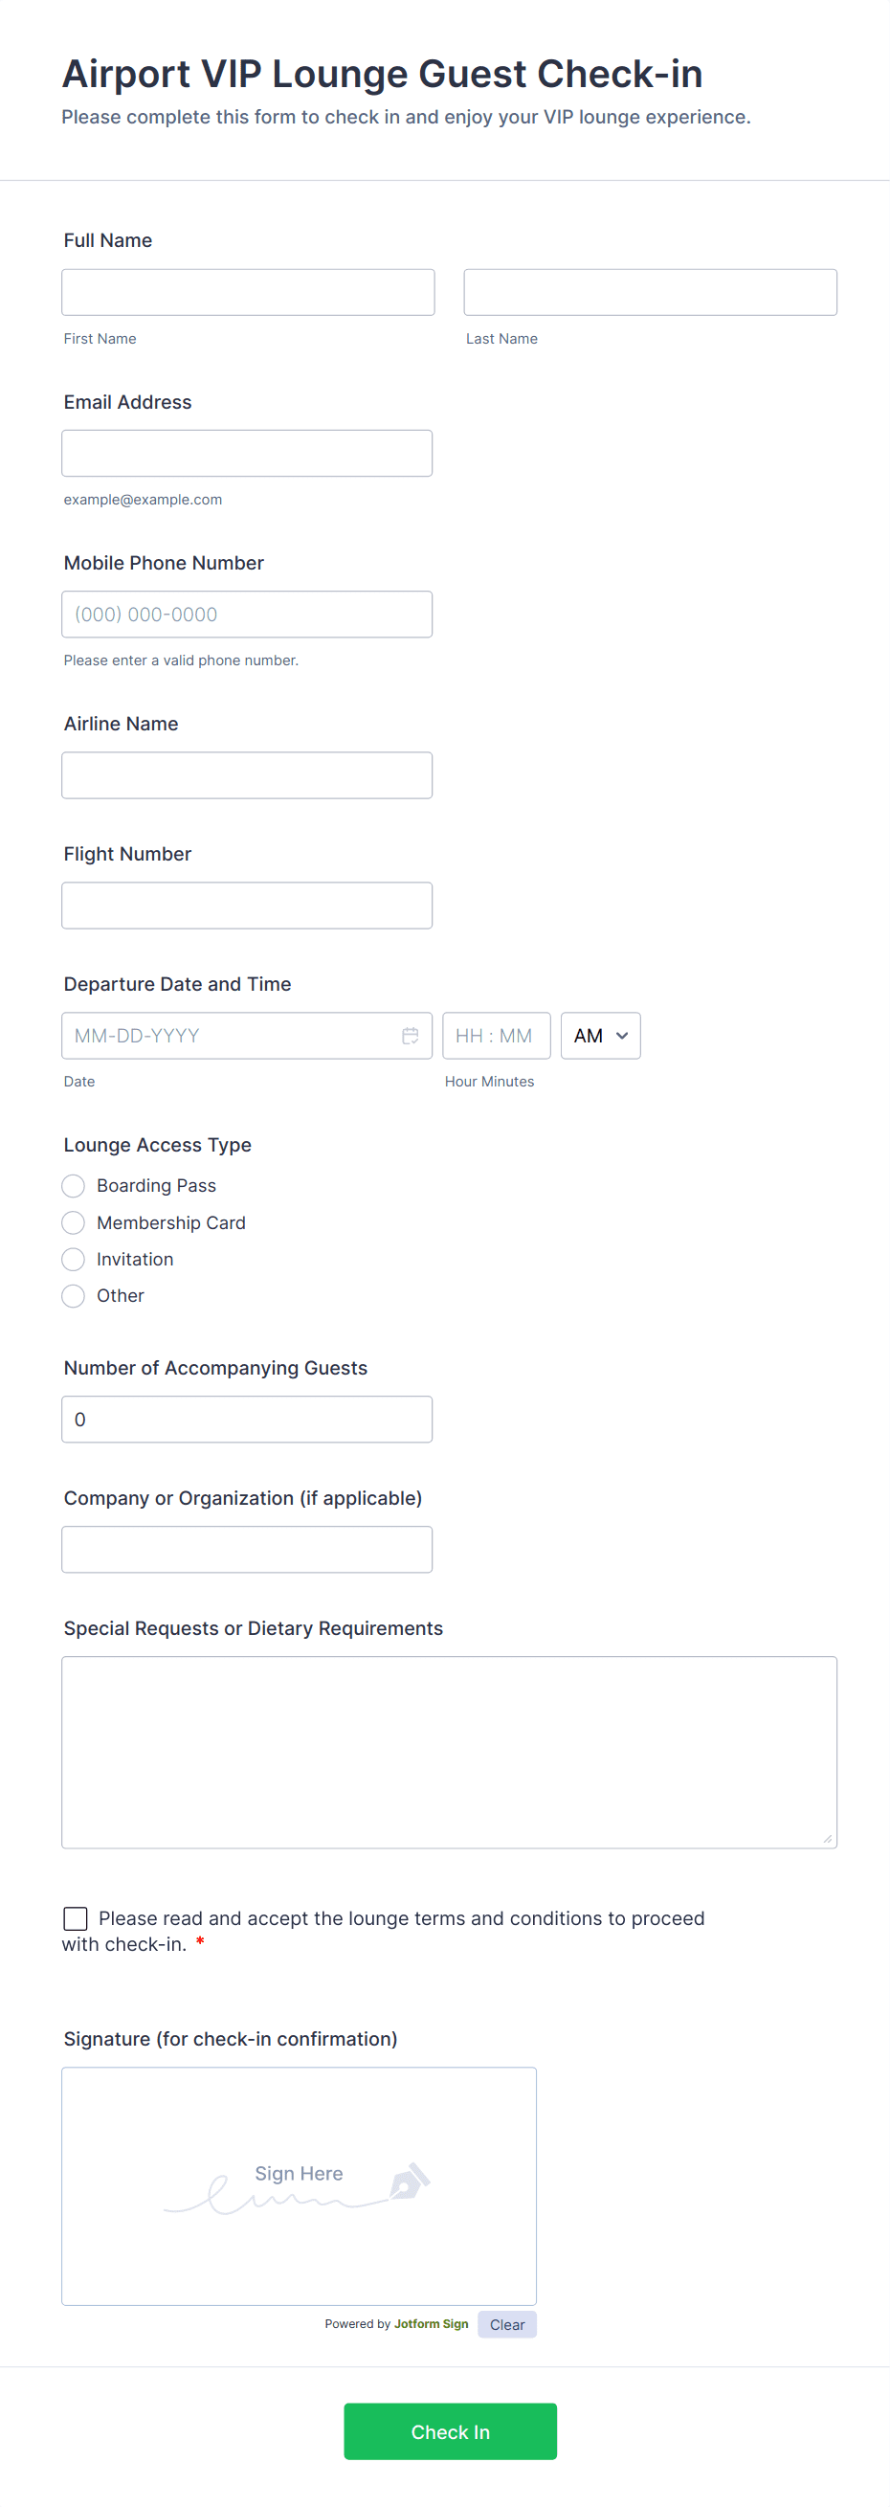Screen dimensions: 890x2507
Task: Select the Other lounge access option
Action: click(x=73, y=1295)
